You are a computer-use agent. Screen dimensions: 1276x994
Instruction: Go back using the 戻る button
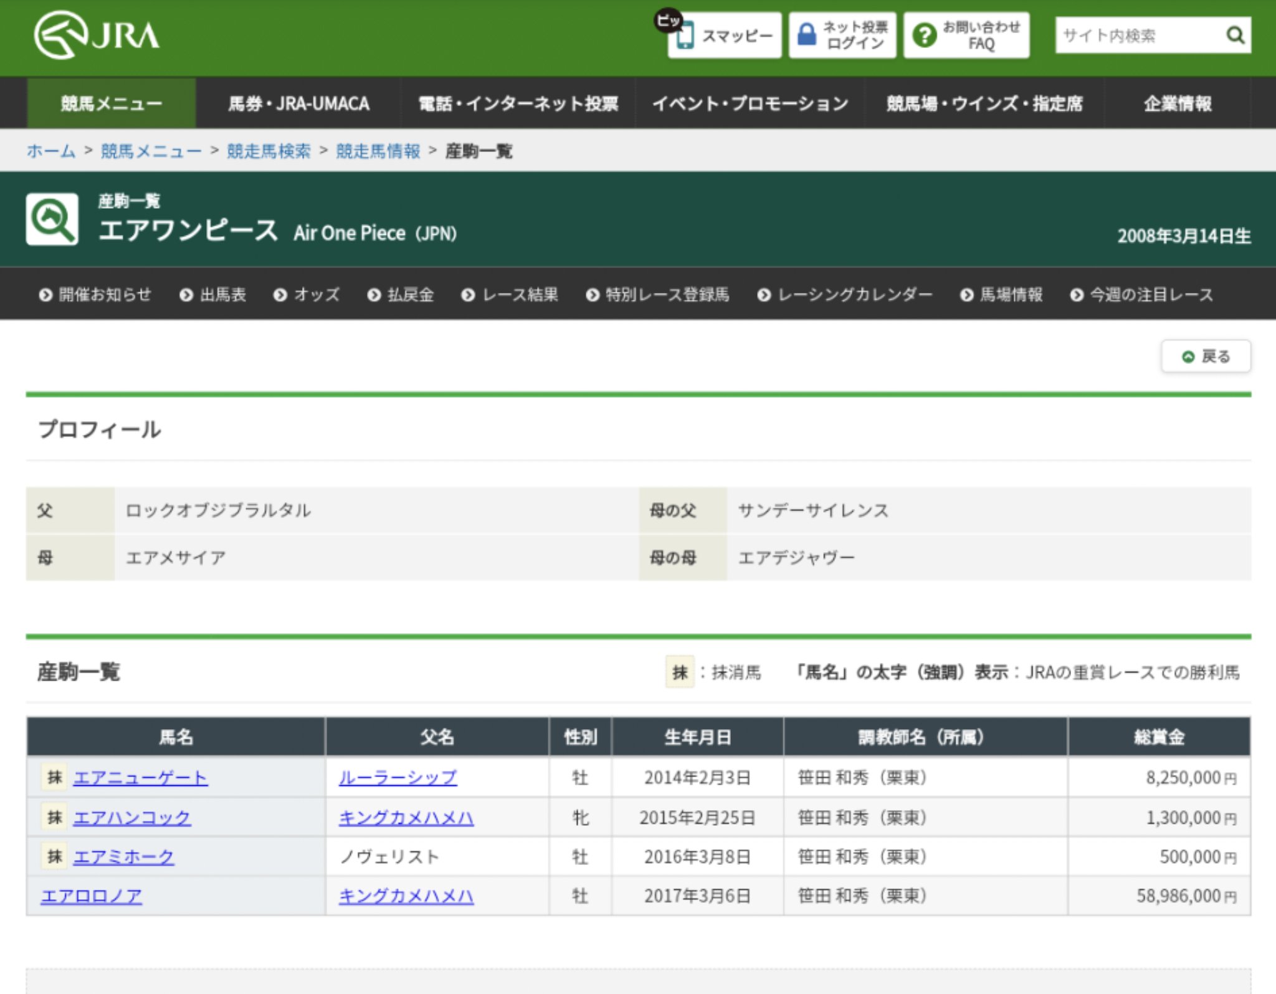[1206, 356]
